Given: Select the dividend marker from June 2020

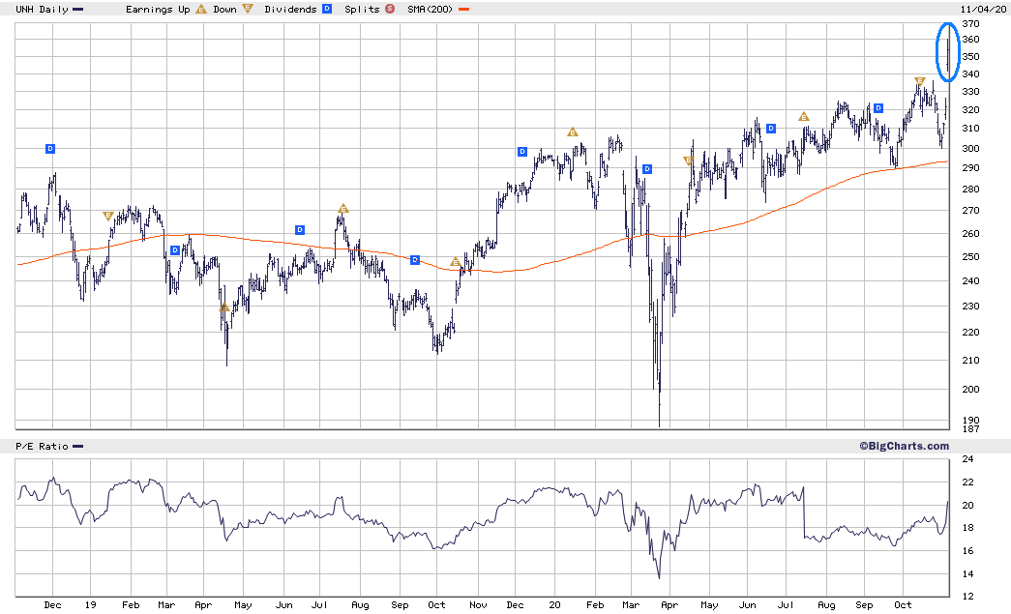Looking at the screenshot, I should 770,129.
